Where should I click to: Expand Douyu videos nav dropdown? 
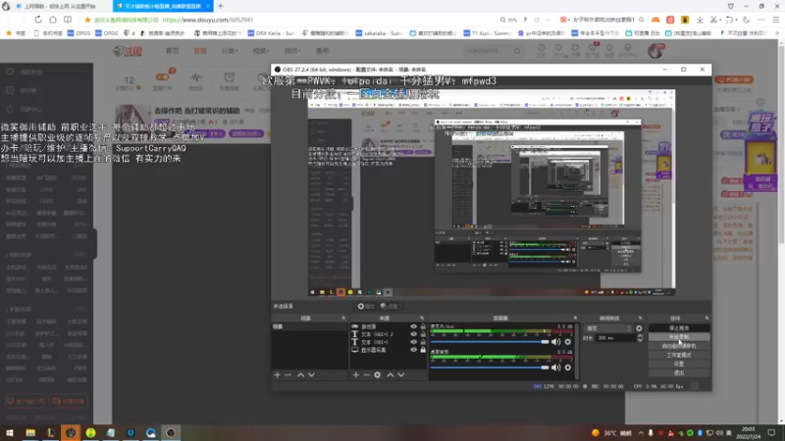click(x=261, y=51)
